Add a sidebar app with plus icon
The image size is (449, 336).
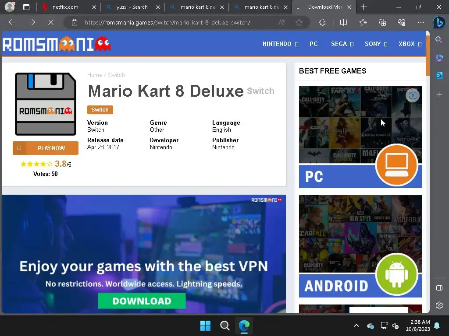tap(439, 94)
